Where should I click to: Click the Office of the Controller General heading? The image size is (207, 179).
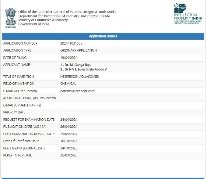click(67, 12)
